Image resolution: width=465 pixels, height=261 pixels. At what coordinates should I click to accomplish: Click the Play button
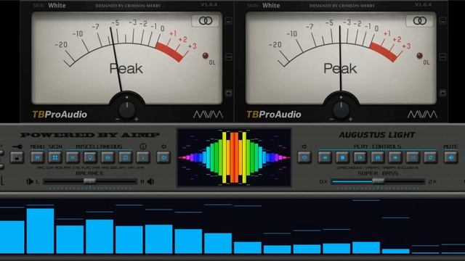[x=360, y=157]
